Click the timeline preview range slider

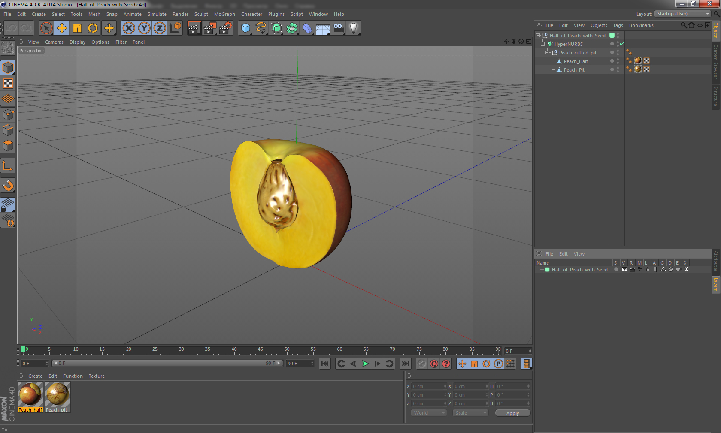(167, 363)
